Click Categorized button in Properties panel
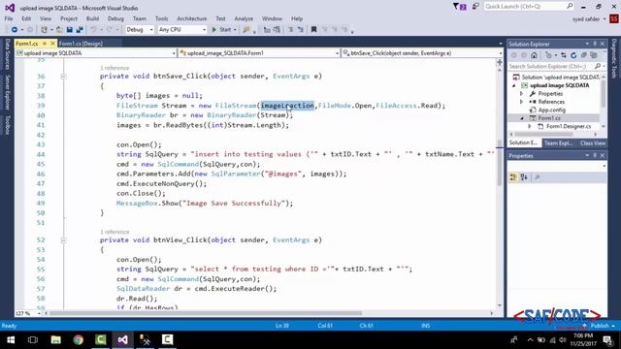This screenshot has height=349, width=621. (x=513, y=177)
